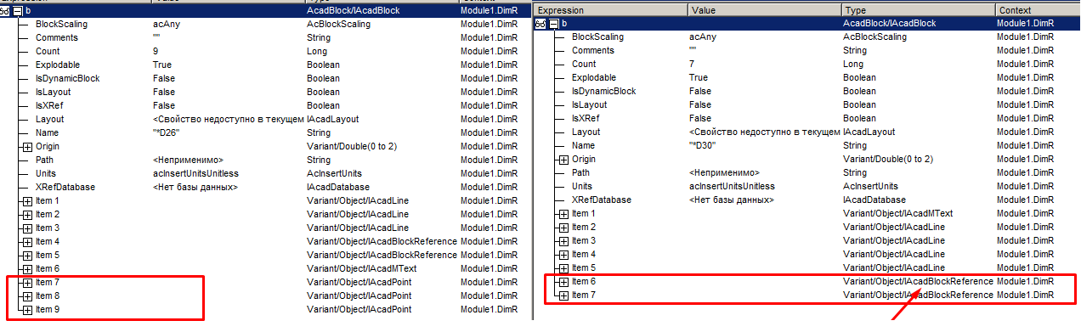1081x332 pixels.
Task: Select Explodable row in the left panel
Action: 266,65
